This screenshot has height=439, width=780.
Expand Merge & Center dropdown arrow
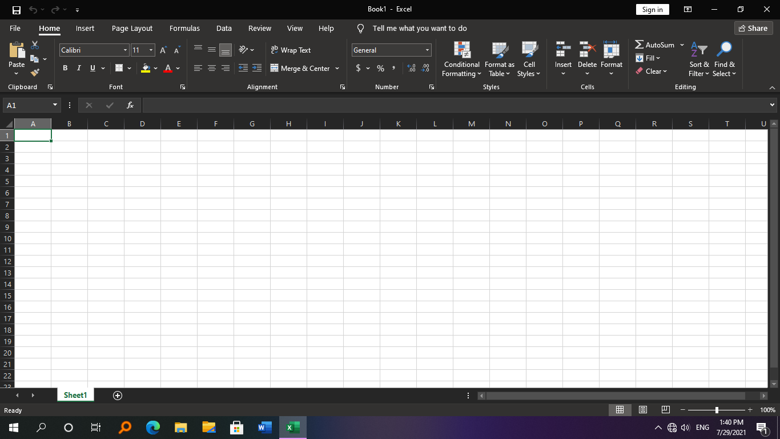[x=337, y=69]
